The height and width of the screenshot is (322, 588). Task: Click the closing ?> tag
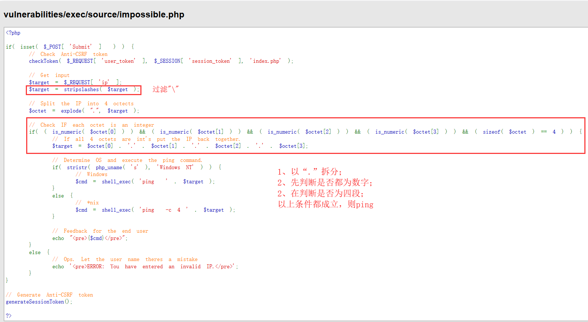point(9,316)
